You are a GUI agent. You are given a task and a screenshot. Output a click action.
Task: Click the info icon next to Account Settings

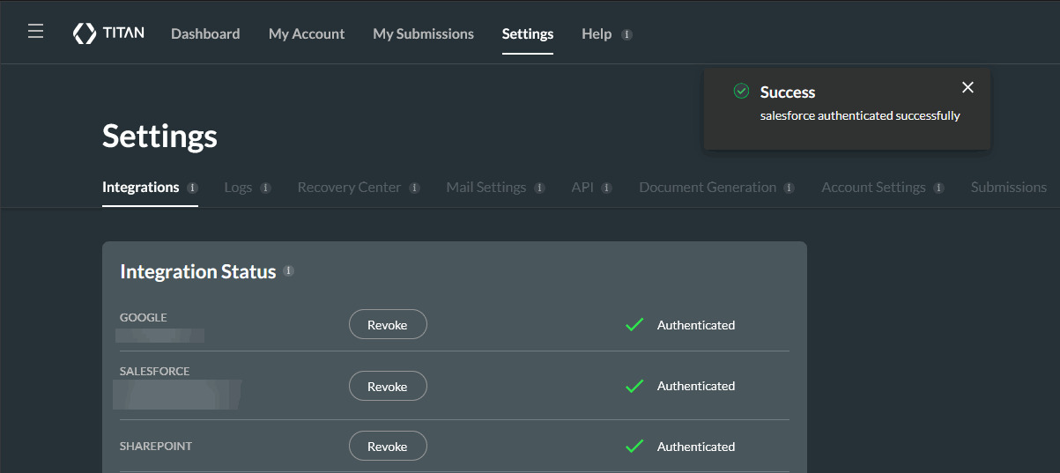tap(938, 188)
